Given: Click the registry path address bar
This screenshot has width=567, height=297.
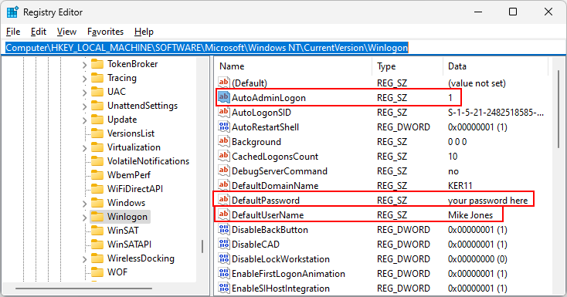Looking at the screenshot, I should [x=283, y=48].
